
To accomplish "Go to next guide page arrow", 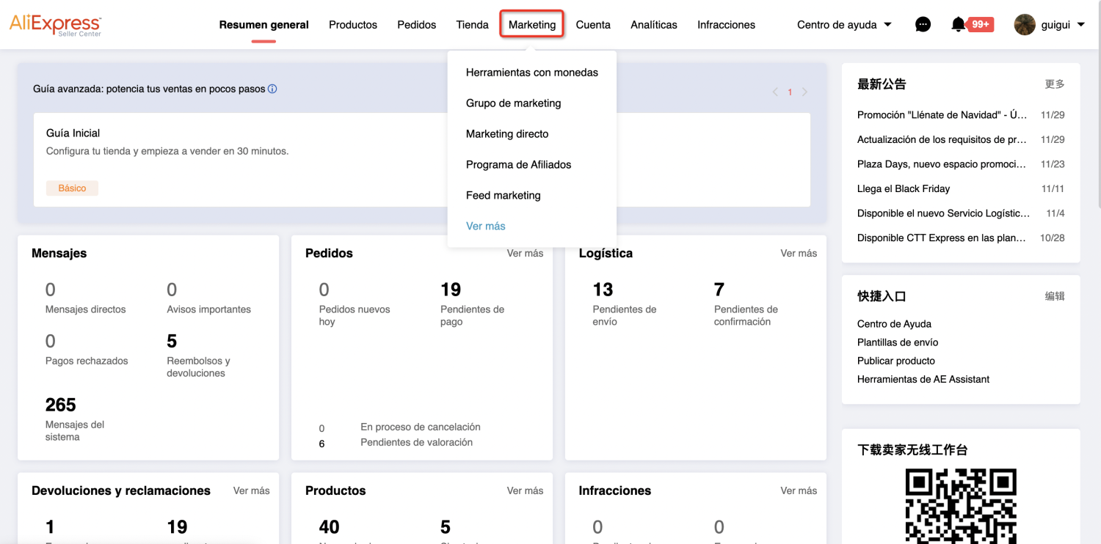I will point(804,92).
